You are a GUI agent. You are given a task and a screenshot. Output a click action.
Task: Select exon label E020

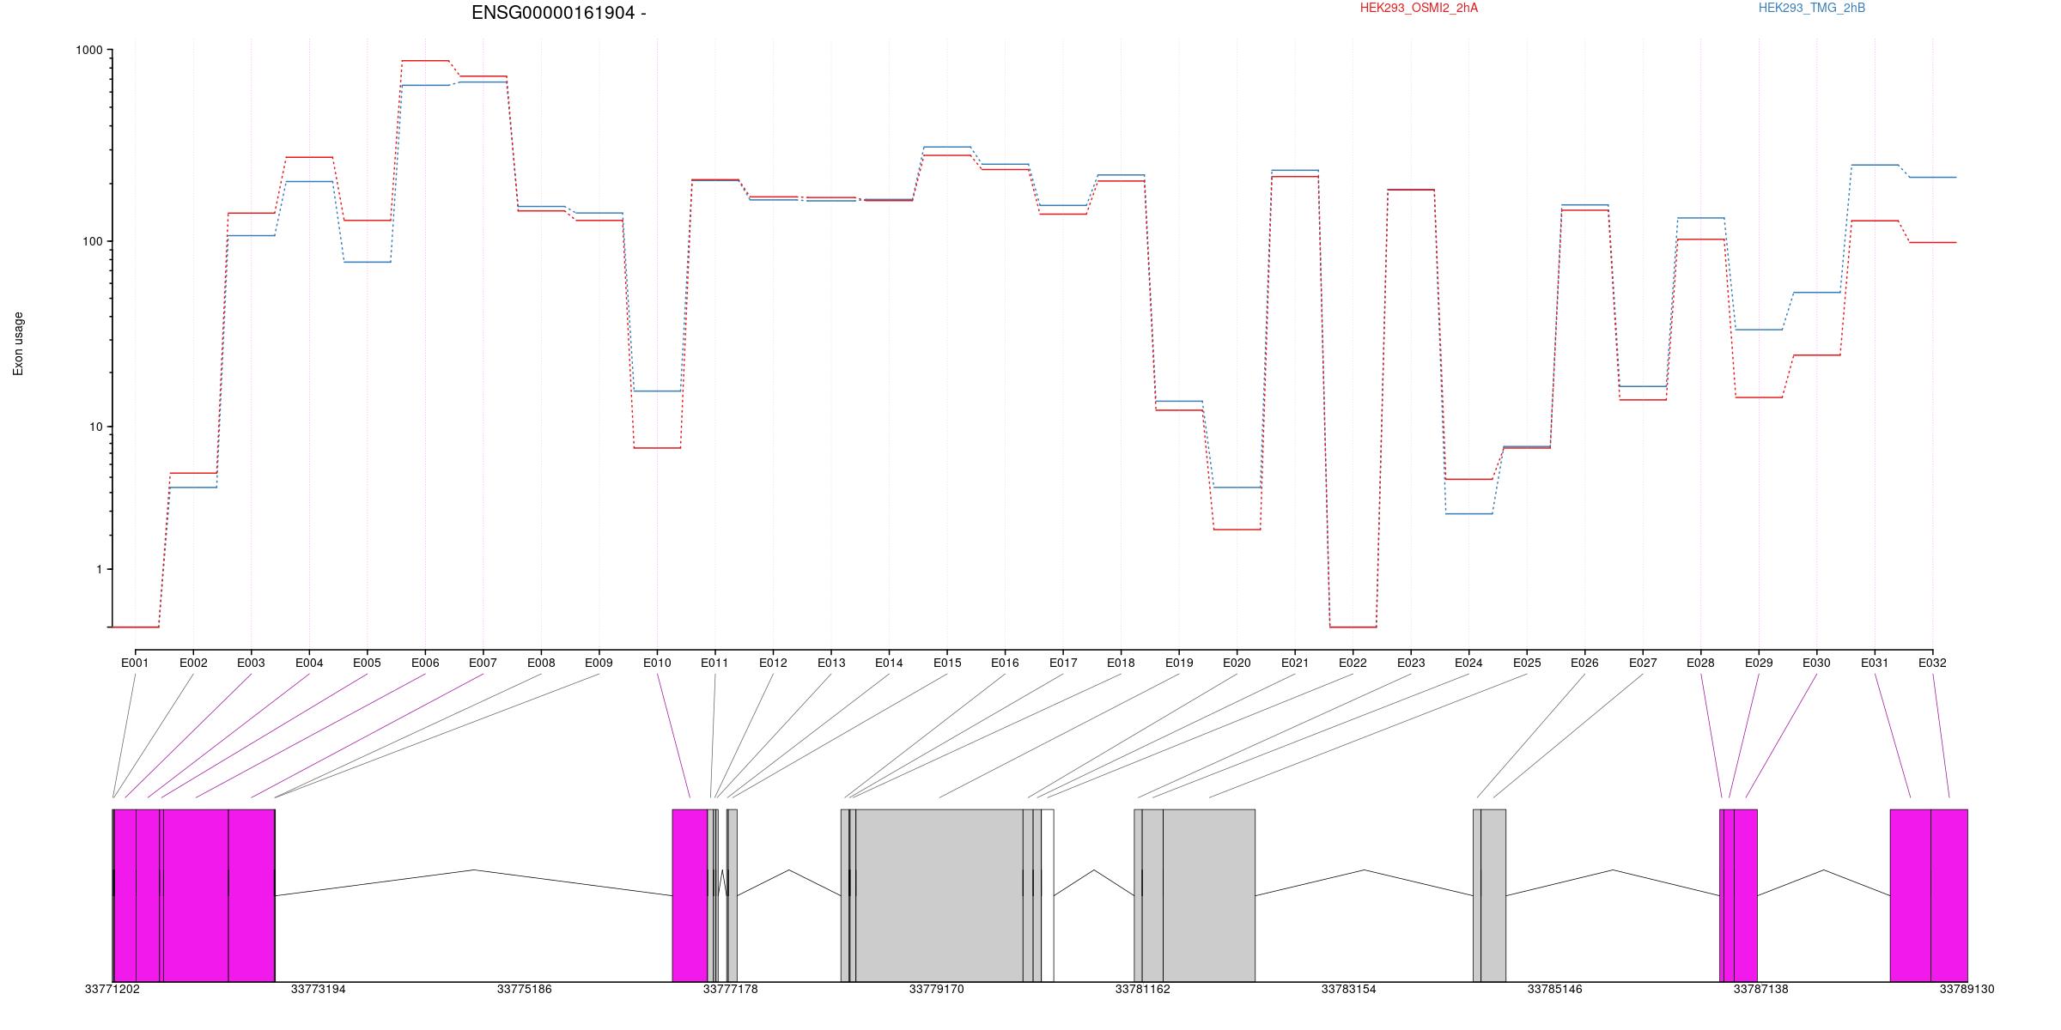point(1237,663)
